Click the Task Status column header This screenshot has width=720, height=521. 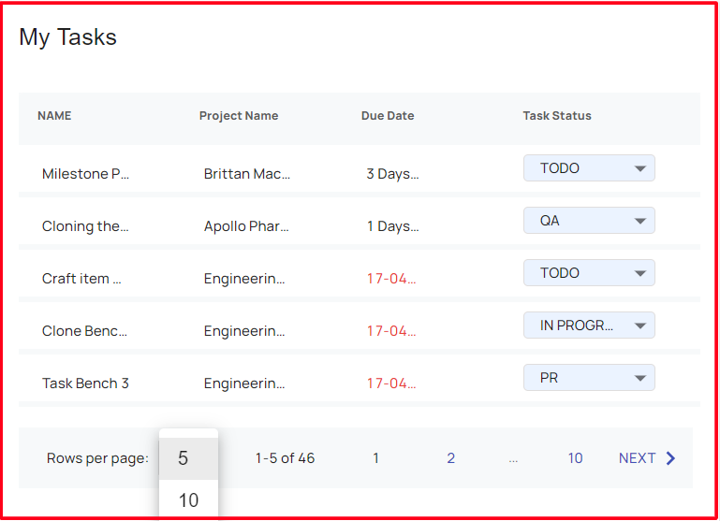557,116
